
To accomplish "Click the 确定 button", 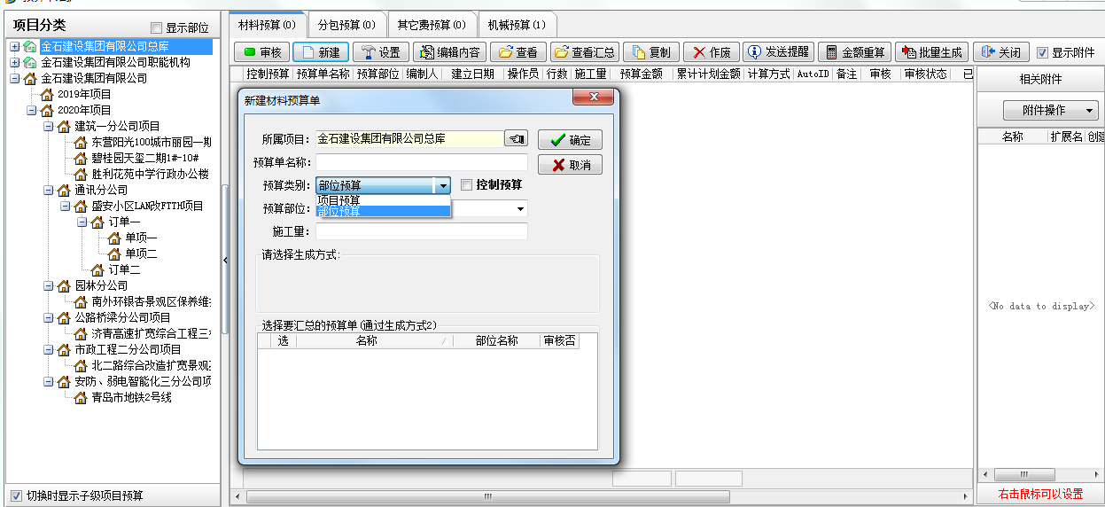I will pos(570,140).
